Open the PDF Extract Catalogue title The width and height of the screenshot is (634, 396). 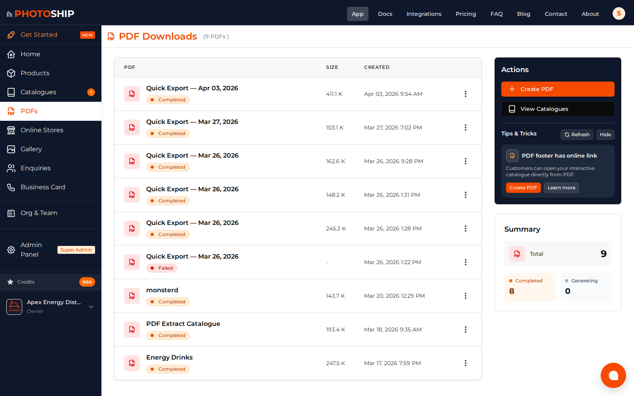click(183, 324)
